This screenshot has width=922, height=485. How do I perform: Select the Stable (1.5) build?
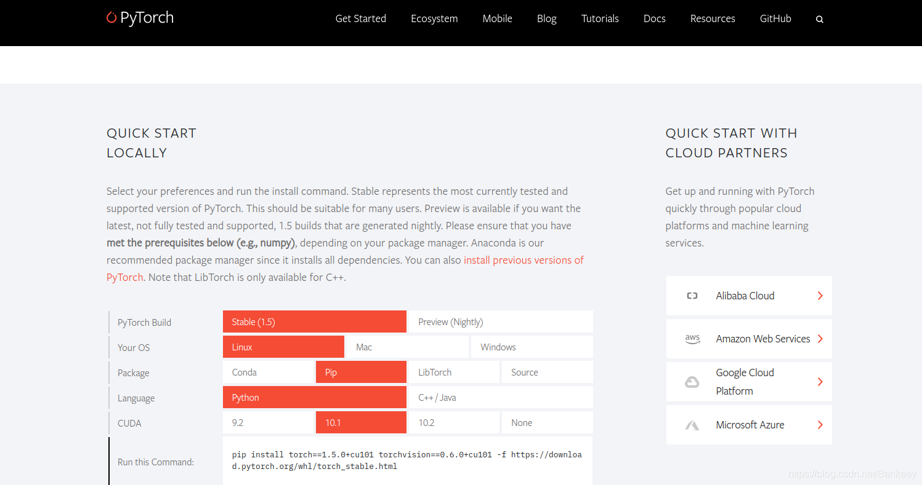tap(315, 321)
